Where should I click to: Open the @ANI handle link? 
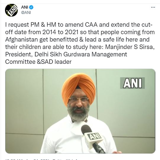click(26, 12)
